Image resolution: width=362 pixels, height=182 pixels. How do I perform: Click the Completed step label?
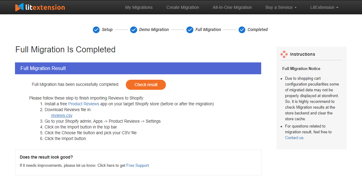click(x=258, y=30)
